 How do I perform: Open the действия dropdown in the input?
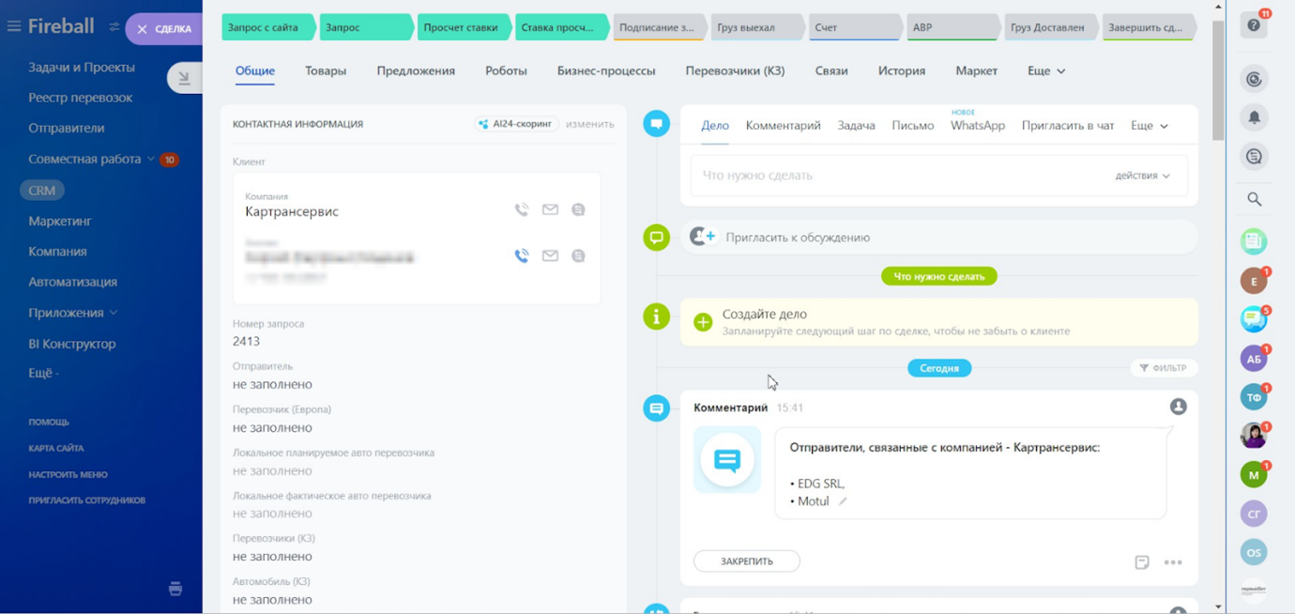point(1142,176)
